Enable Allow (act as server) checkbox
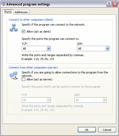Screen dimensions: 119x136 coord(23,79)
